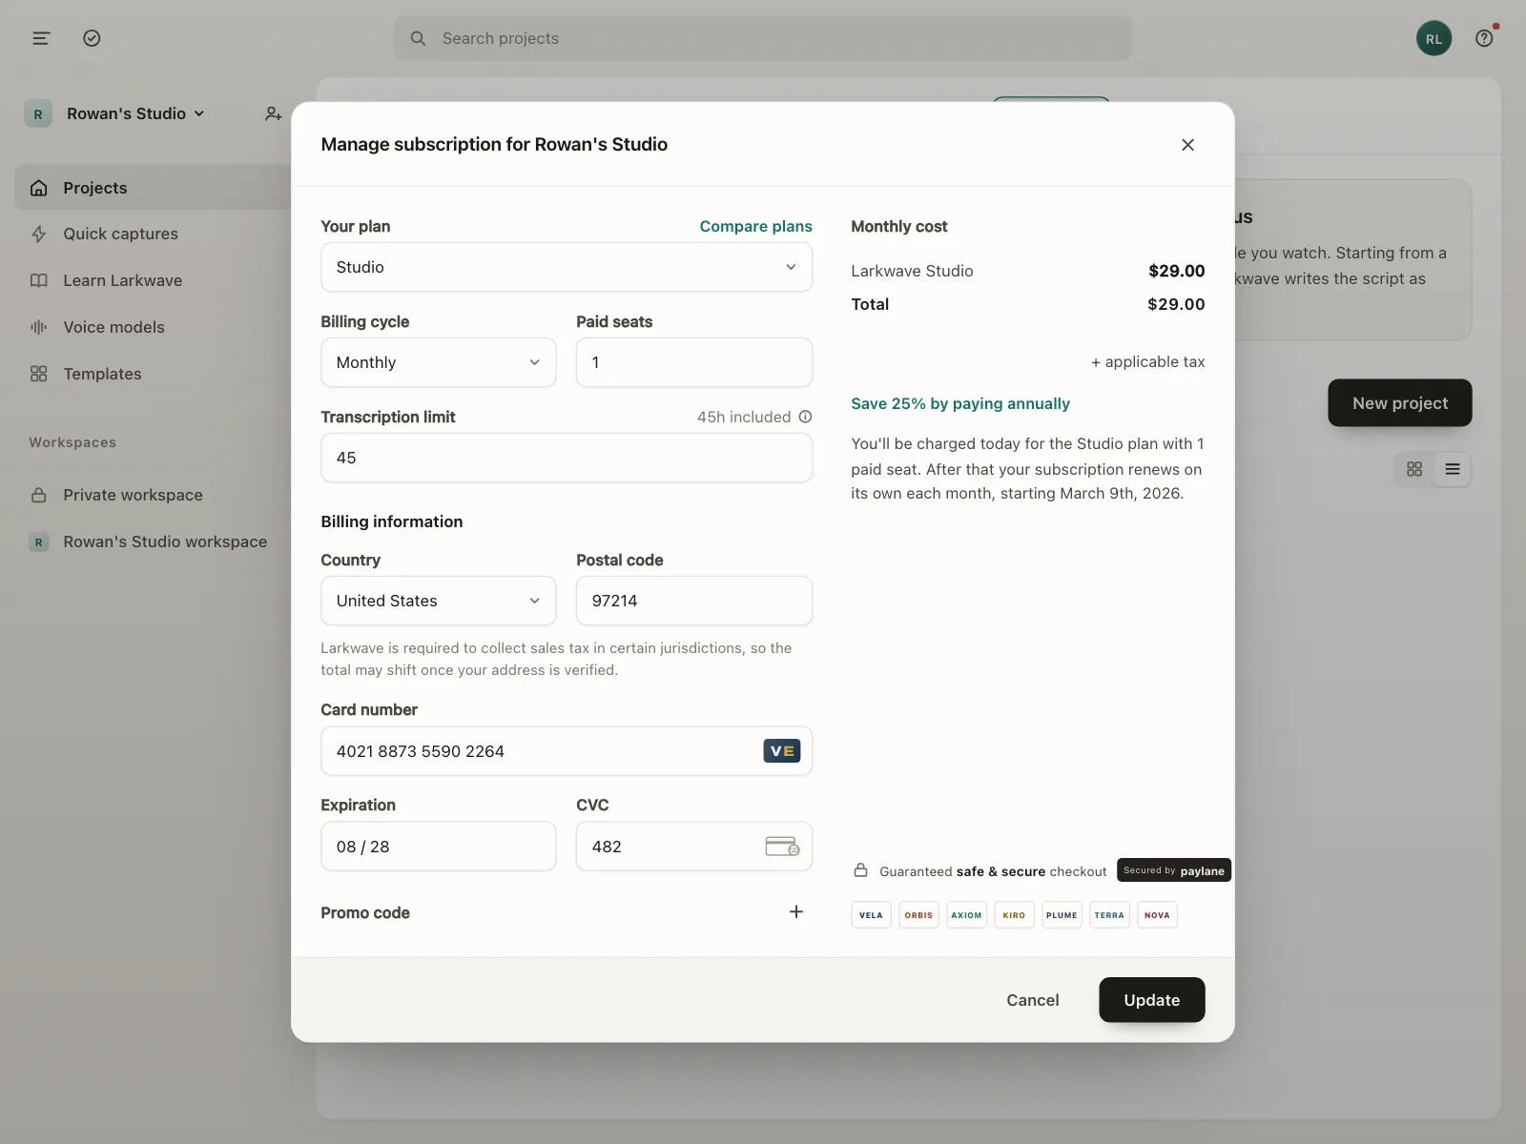
Task: Click Save 25% by paying annually
Action: pyautogui.click(x=960, y=403)
